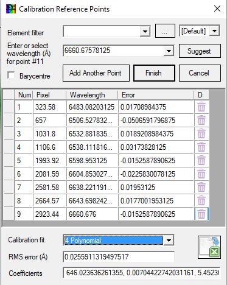Click wavelength cell 6598.953125
This screenshot has width=227, height=285.
click(x=92, y=161)
